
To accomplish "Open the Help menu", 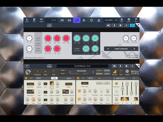I will point(136,20).
